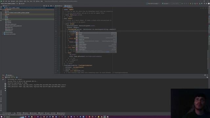The height and width of the screenshot is (118, 210).
Task: Expand the build folder
Action: pos(4,14)
